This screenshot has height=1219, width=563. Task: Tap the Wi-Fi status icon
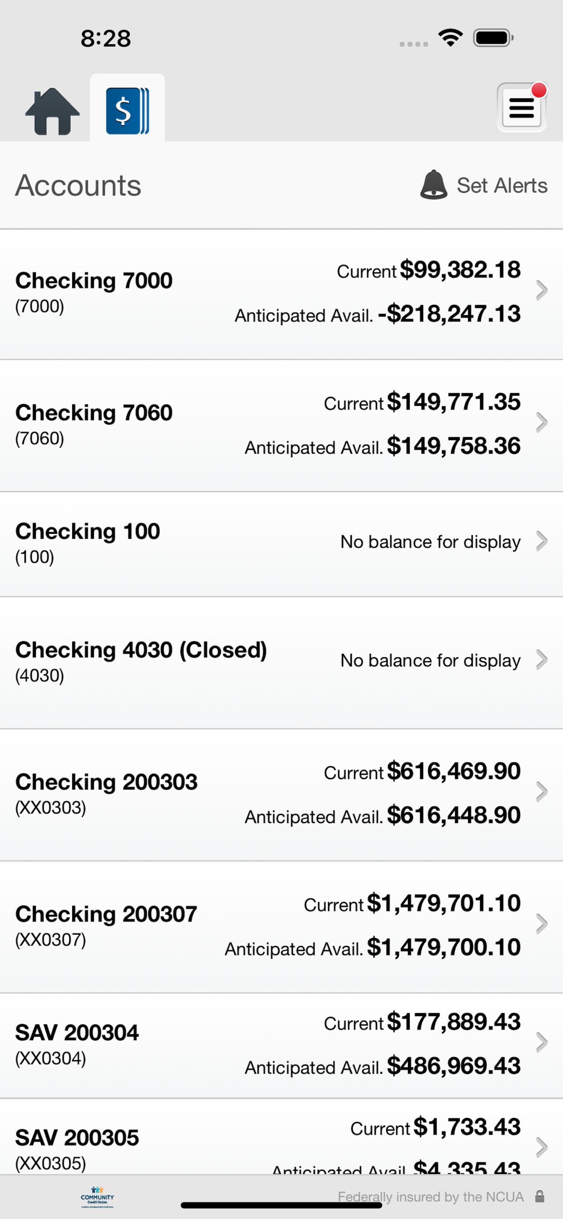(451, 37)
